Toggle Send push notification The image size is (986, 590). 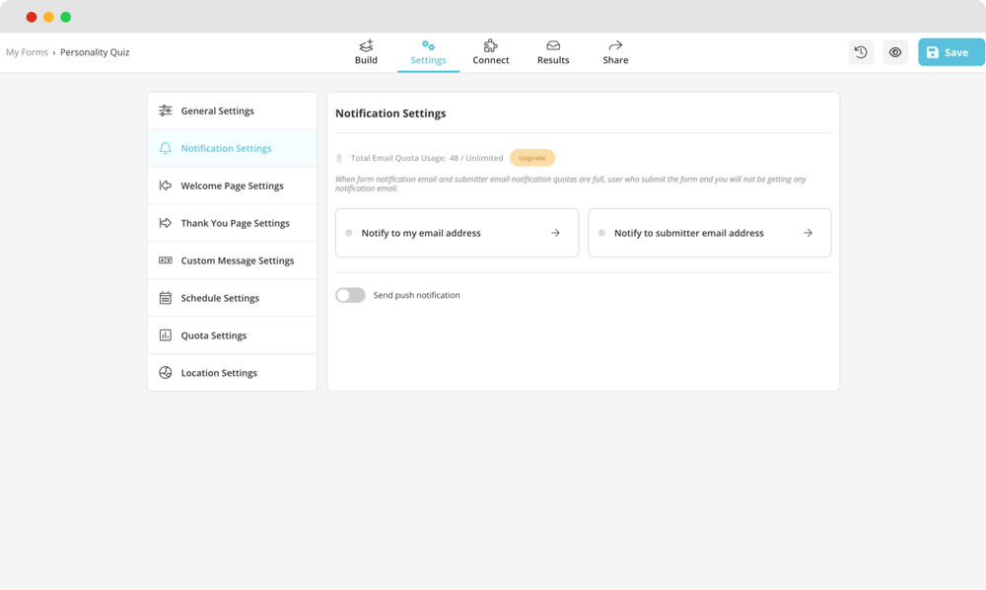tap(350, 294)
